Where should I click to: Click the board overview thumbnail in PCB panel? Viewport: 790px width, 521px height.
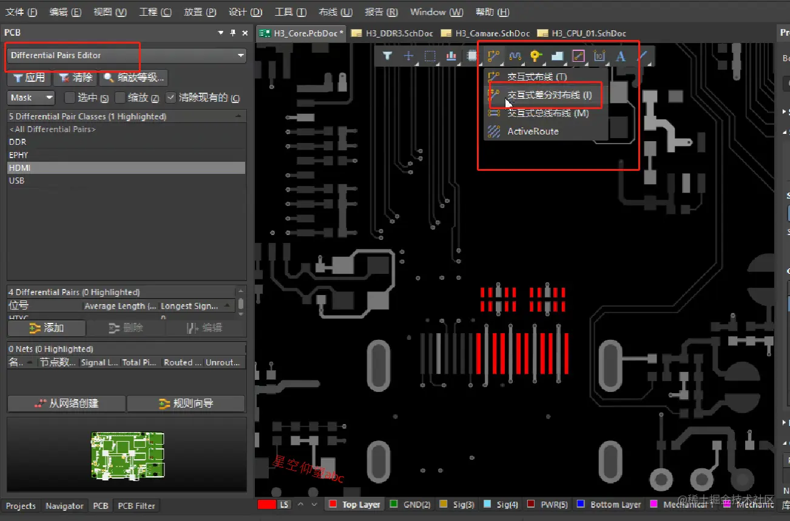[x=127, y=456]
